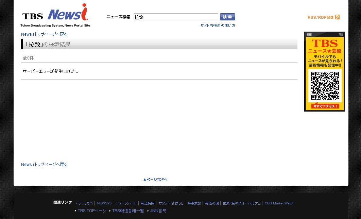Open the サイト内検索の使い方 help link
361x219 pixels.
pyautogui.click(x=218, y=25)
